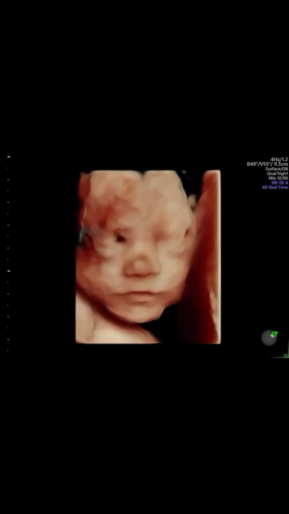Select the SRI 3D 4 setting label
This screenshot has height=514, width=289.
point(279,183)
